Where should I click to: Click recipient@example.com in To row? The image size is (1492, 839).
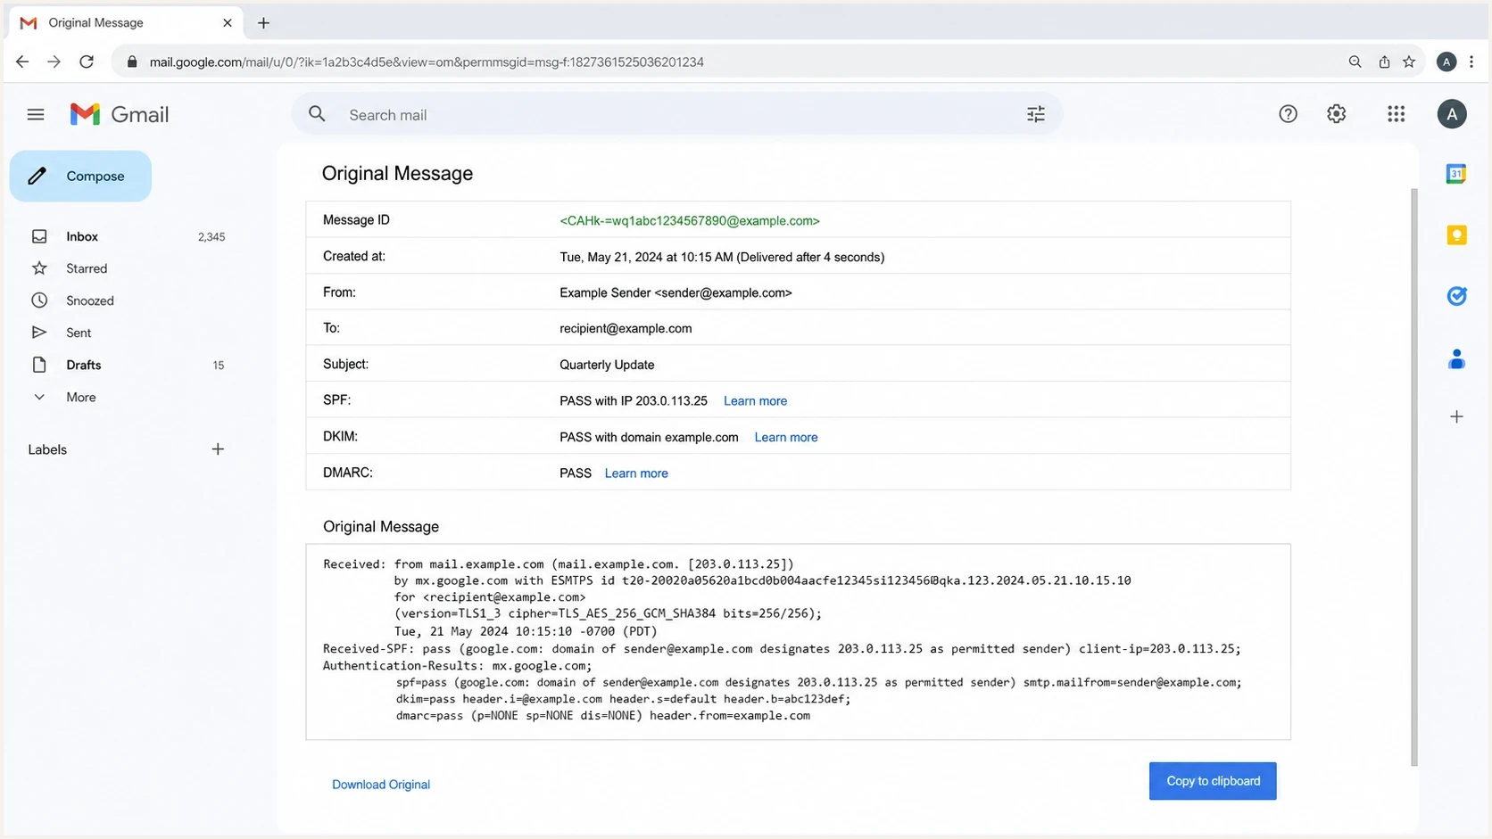[x=626, y=328]
